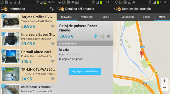This screenshot has height=94, width=170.
Task: Share the Reloj de pulsera ad
Action: tap(102, 36)
